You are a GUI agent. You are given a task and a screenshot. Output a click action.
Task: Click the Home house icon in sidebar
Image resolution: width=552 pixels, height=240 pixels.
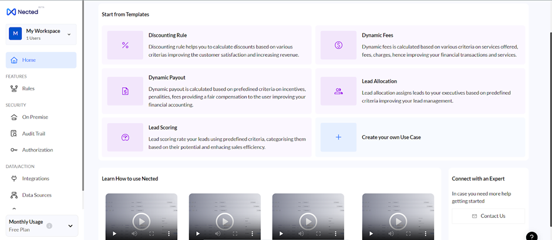click(x=14, y=60)
